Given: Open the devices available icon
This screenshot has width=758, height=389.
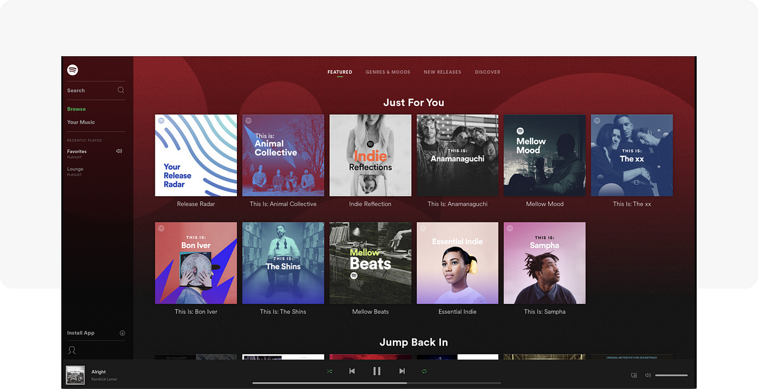Looking at the screenshot, I should click(634, 375).
